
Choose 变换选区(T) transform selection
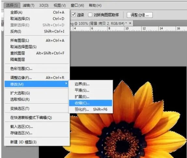(37, 109)
